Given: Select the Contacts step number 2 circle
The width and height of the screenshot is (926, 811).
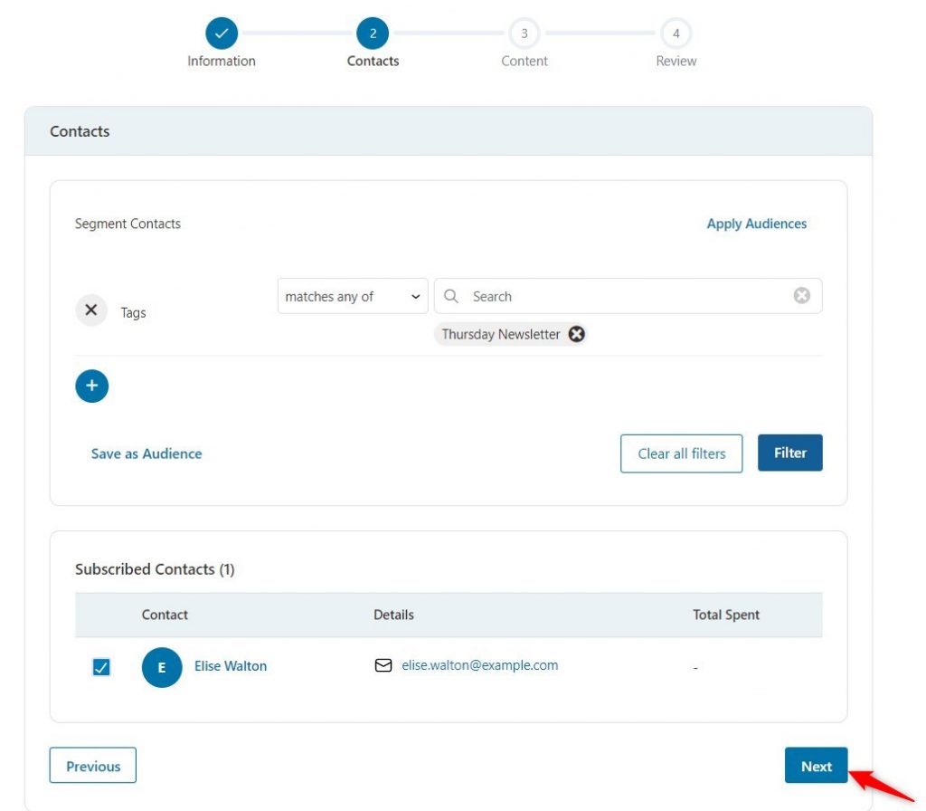Looking at the screenshot, I should pyautogui.click(x=373, y=33).
